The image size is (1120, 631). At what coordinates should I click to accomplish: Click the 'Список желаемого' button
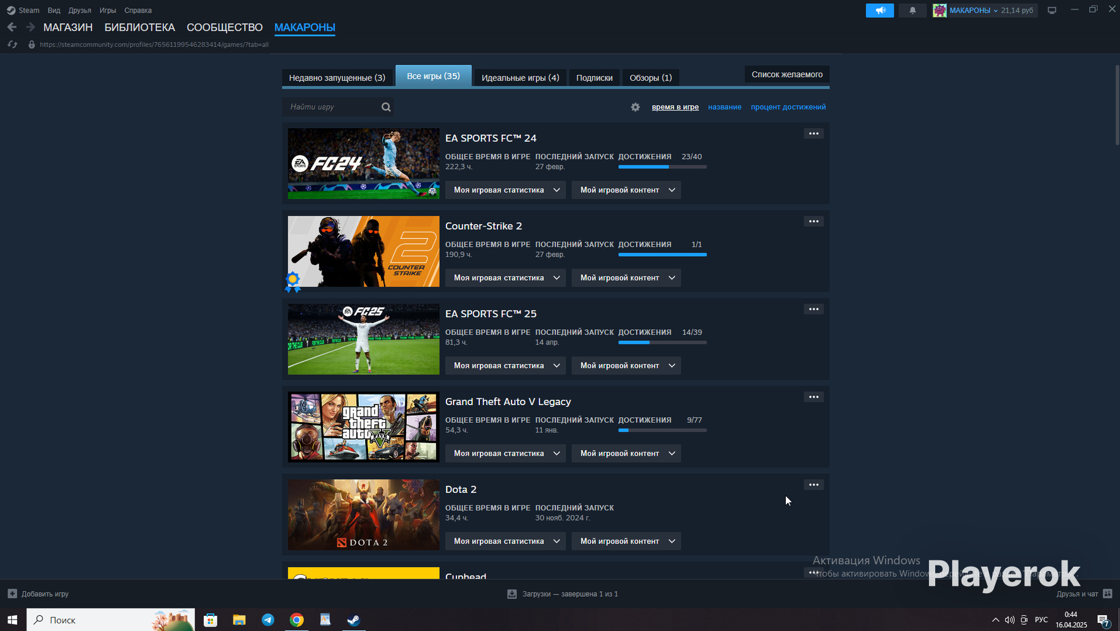pos(787,74)
